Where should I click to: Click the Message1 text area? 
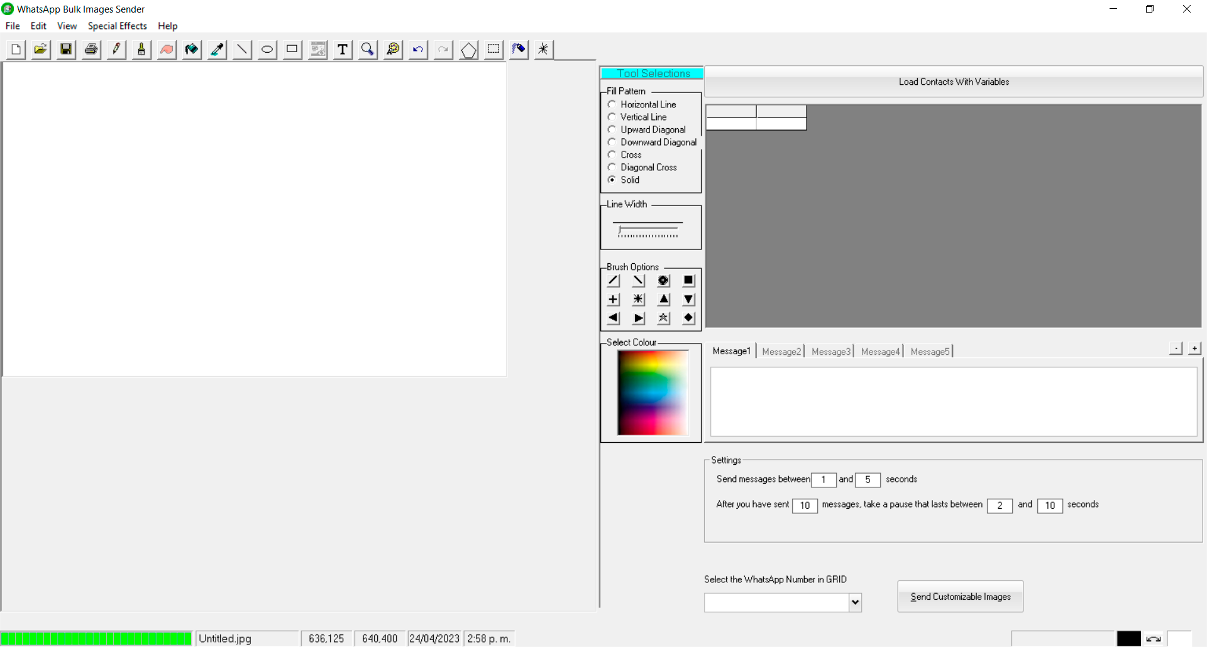(954, 401)
